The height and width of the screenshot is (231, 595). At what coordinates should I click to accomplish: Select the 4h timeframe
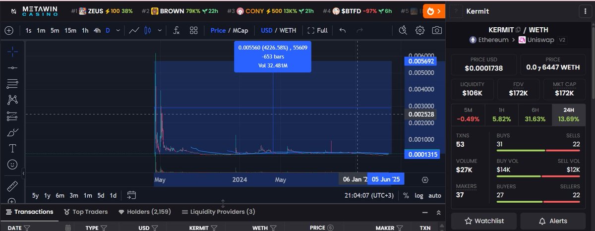97,30
